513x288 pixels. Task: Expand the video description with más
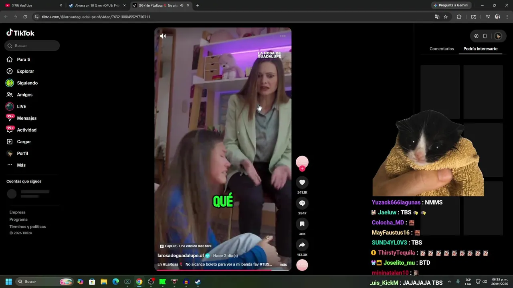283,264
